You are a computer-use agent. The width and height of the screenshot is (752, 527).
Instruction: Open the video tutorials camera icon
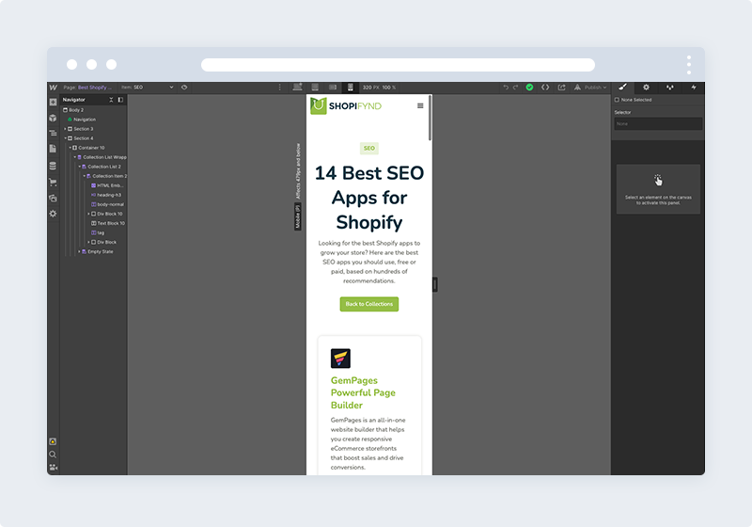[53, 467]
